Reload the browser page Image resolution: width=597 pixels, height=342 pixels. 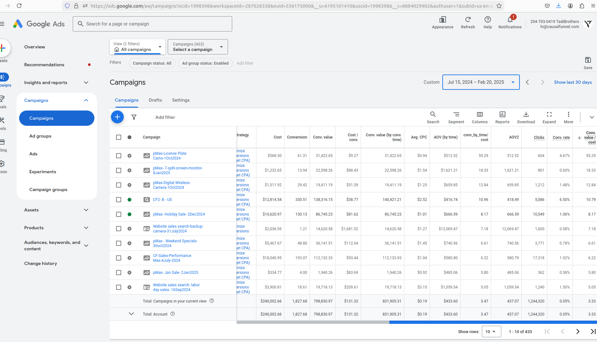pyautogui.click(x=19, y=6)
